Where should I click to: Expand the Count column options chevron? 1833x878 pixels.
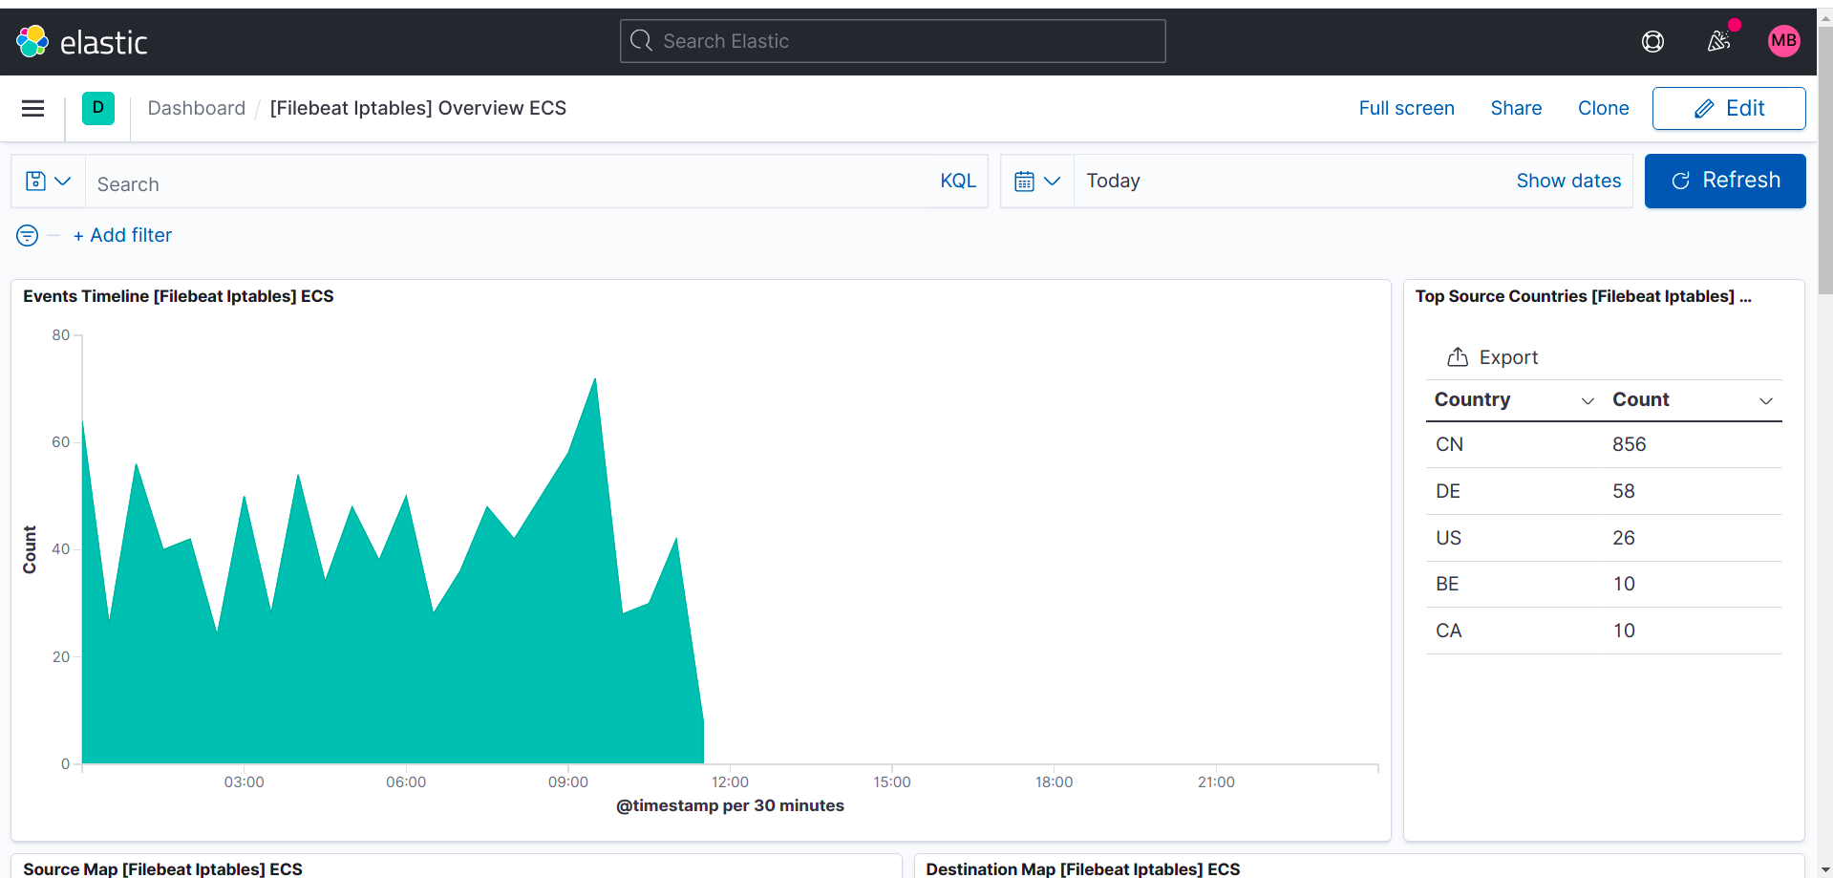pos(1766,401)
